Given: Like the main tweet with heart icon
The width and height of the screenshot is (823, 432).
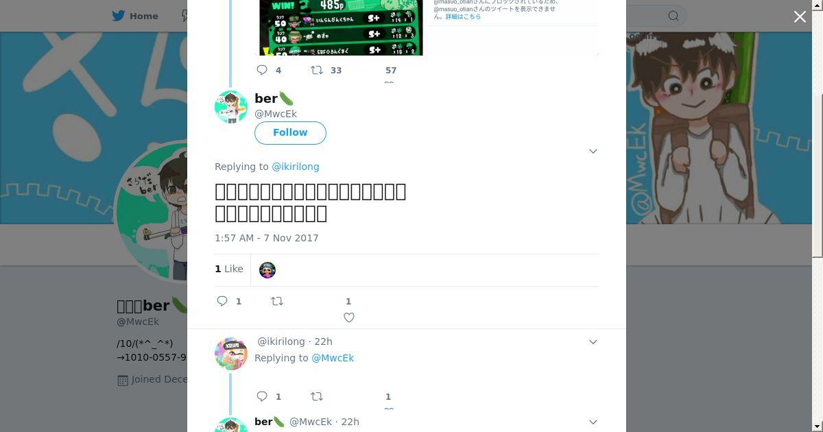Looking at the screenshot, I should pos(348,317).
